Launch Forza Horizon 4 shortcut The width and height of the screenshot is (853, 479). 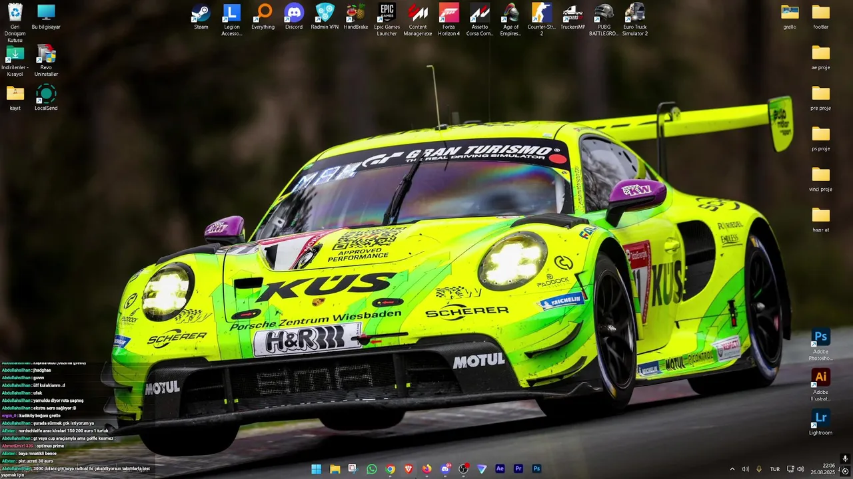pos(449,19)
